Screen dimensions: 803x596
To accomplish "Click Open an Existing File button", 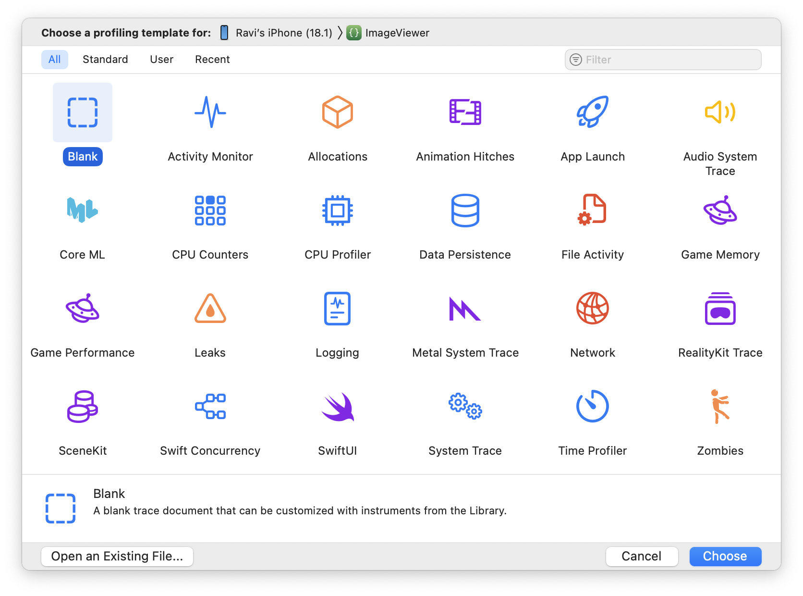I will point(117,556).
